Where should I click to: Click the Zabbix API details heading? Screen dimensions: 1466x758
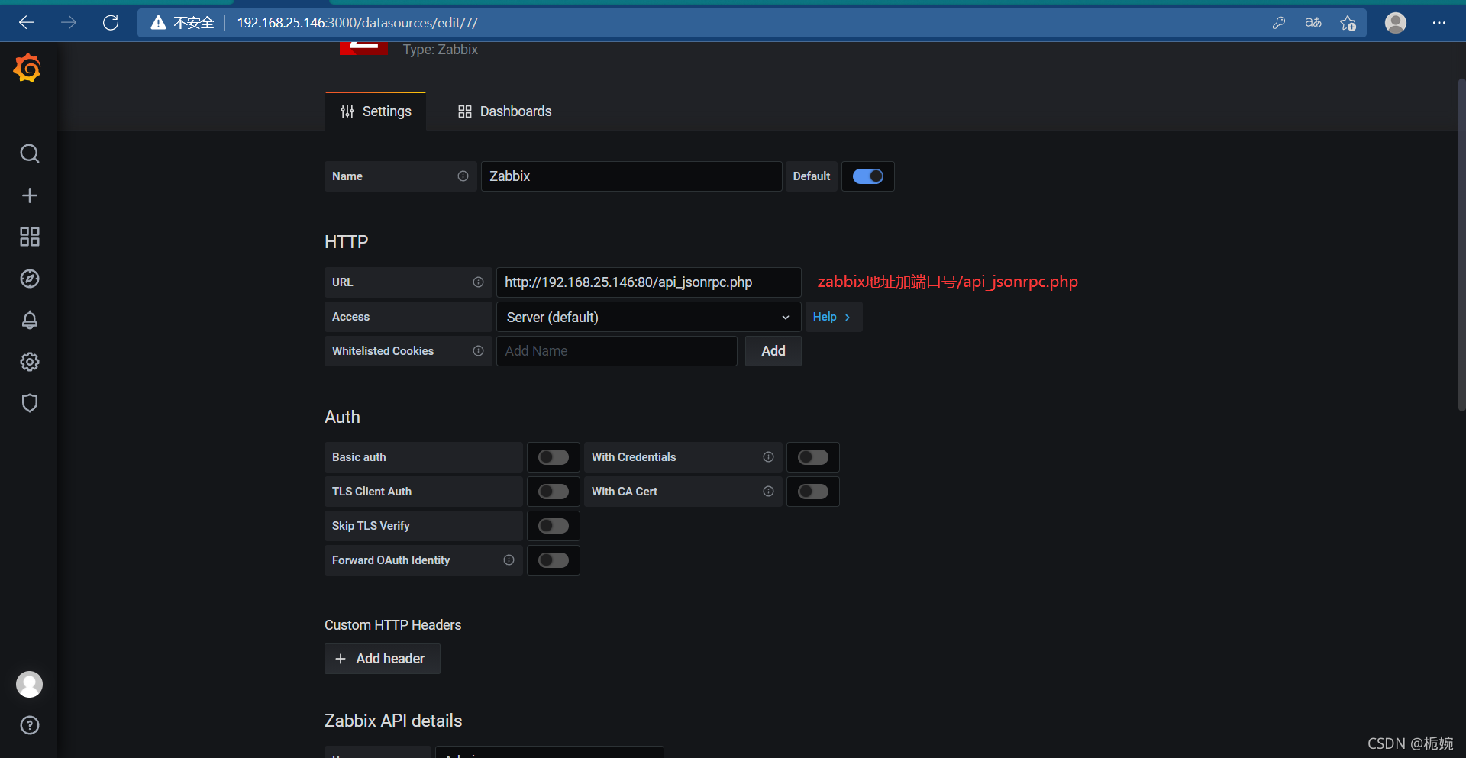[x=393, y=721]
